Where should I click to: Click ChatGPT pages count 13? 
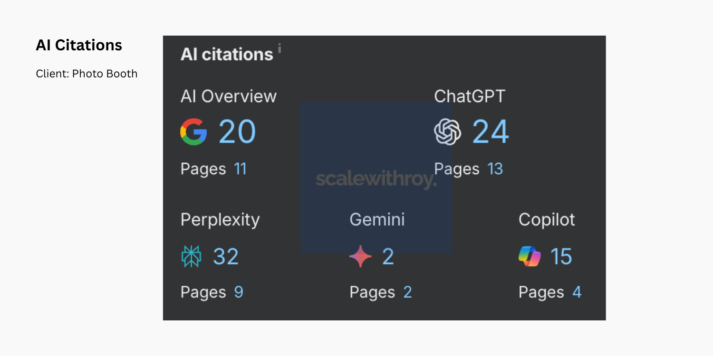click(x=495, y=169)
